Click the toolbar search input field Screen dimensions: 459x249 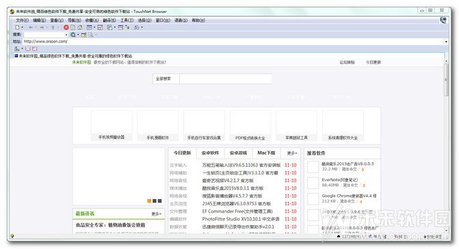coord(44,34)
